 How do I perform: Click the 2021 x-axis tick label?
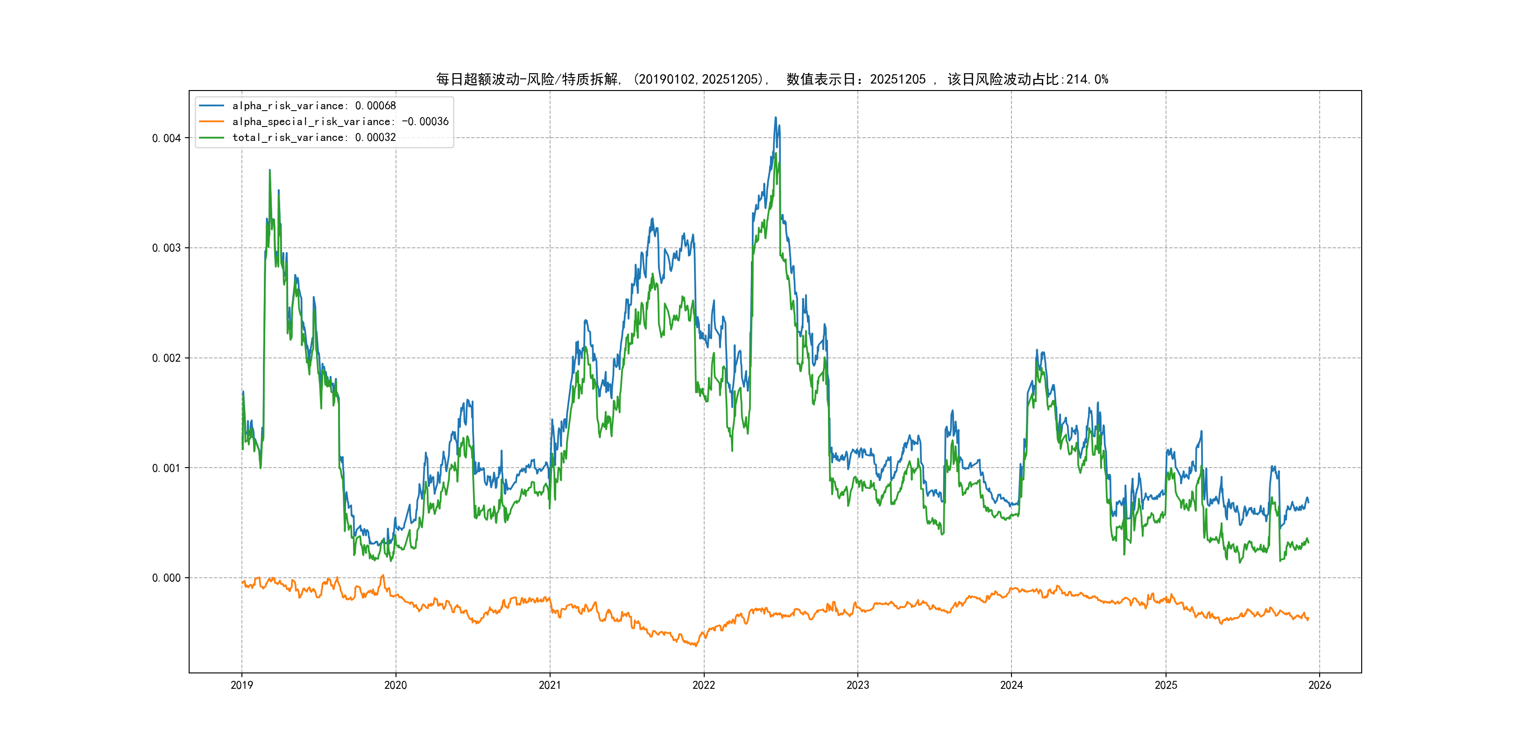coord(550,685)
